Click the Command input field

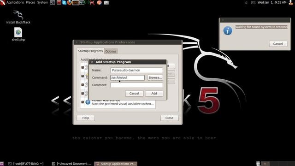127,77
